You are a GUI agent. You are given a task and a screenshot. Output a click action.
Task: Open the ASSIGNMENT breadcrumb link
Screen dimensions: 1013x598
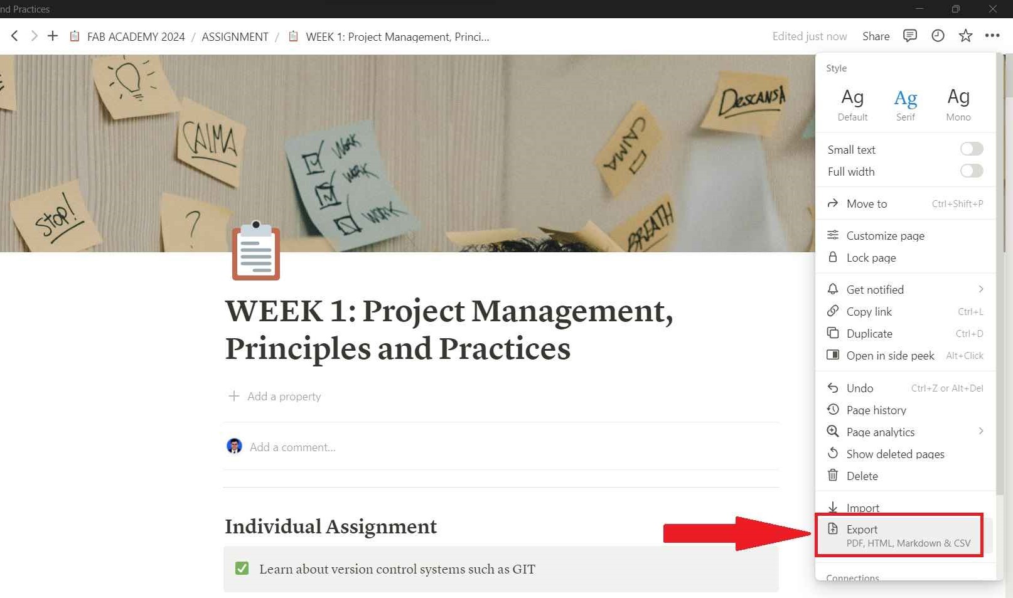click(x=235, y=36)
